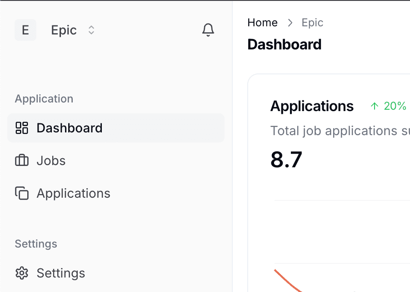410x292 pixels.
Task: Expand the Epic workspace switcher chevrons
Action: click(x=91, y=30)
